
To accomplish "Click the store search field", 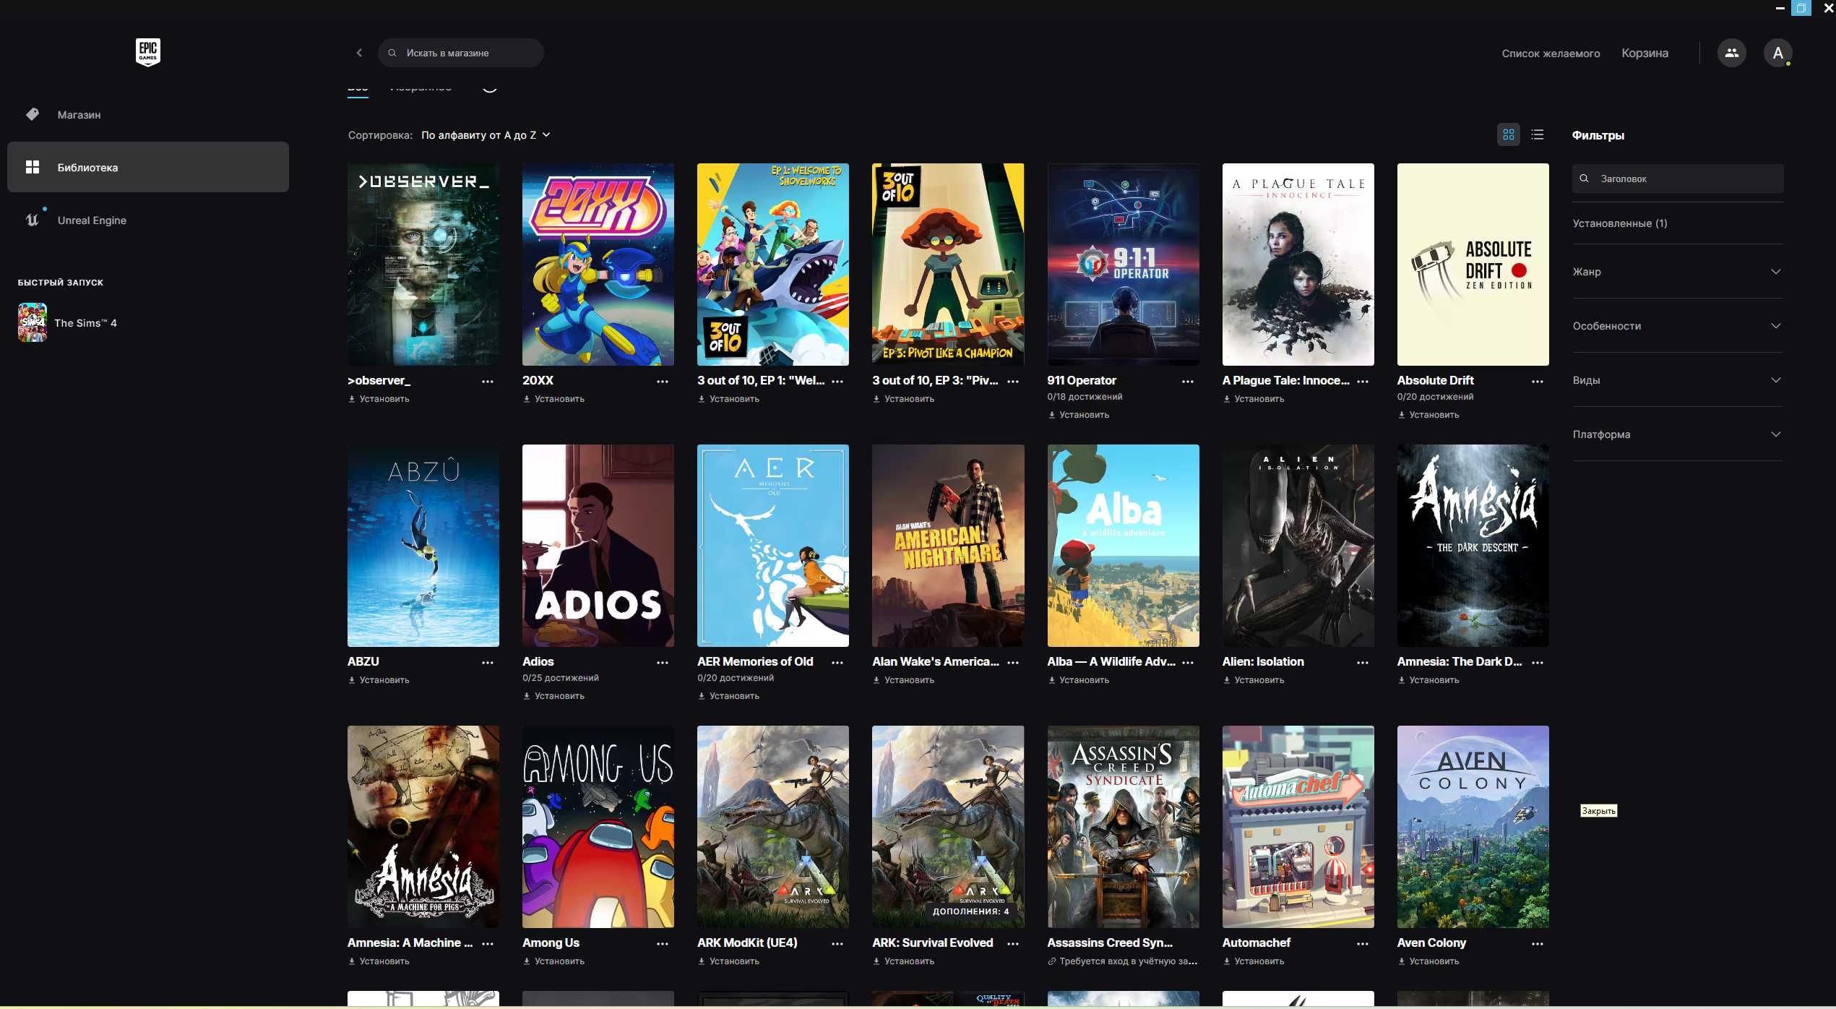I will (x=461, y=53).
